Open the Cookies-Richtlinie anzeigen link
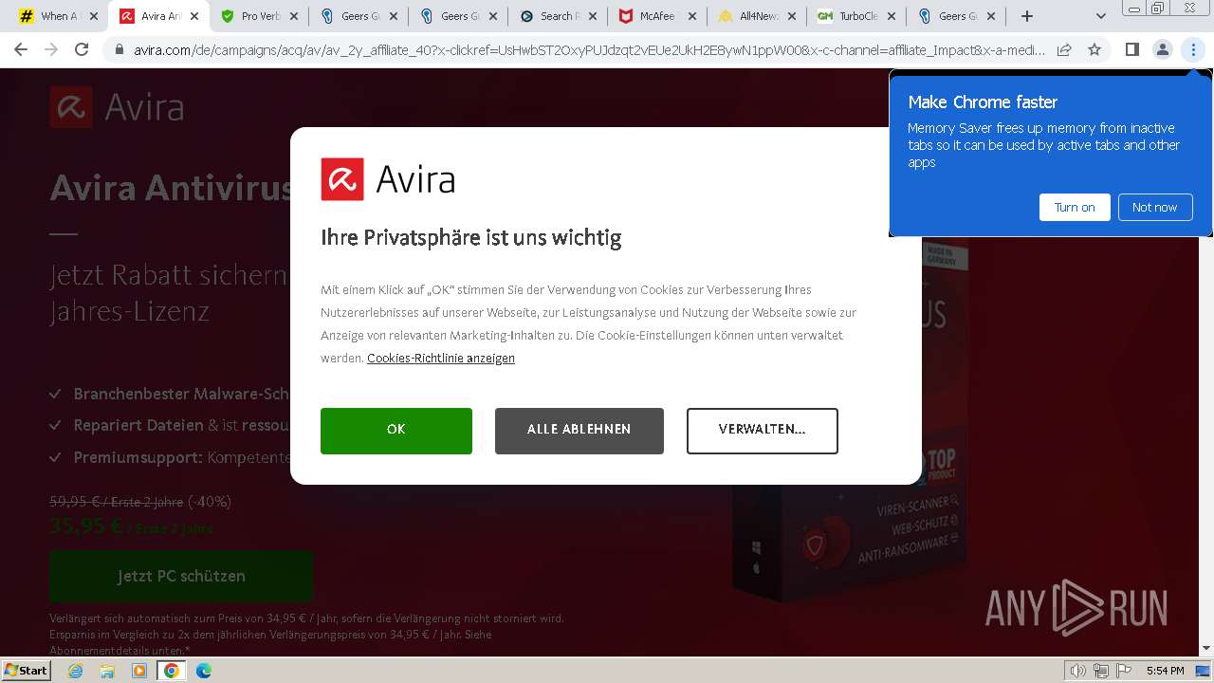1214x683 pixels. [441, 359]
